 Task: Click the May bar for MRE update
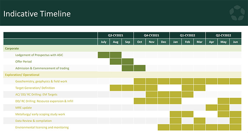point(223,108)
